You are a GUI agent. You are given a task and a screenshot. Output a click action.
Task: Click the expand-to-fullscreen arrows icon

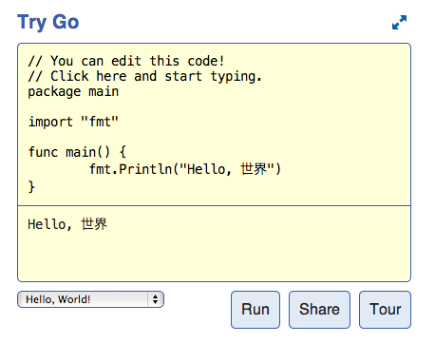point(399,23)
